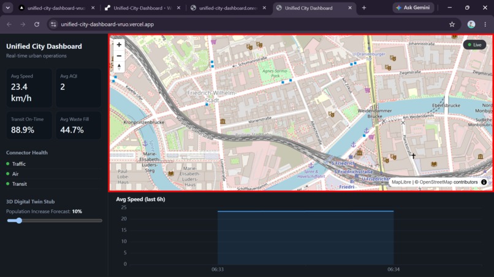The width and height of the screenshot is (494, 277).
Task: Close the Unified-City-Dashboard W tab
Action: click(178, 8)
